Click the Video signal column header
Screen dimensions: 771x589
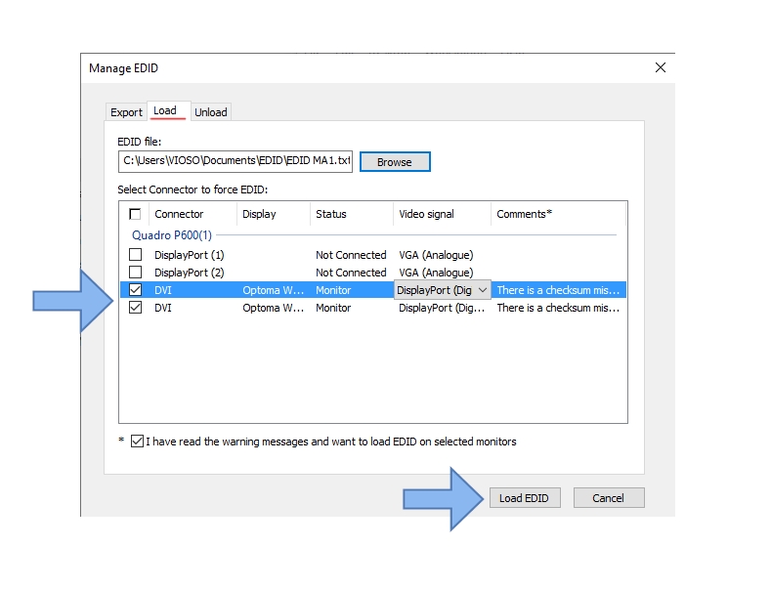426,214
